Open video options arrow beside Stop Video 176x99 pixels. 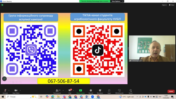[x=20, y=90]
